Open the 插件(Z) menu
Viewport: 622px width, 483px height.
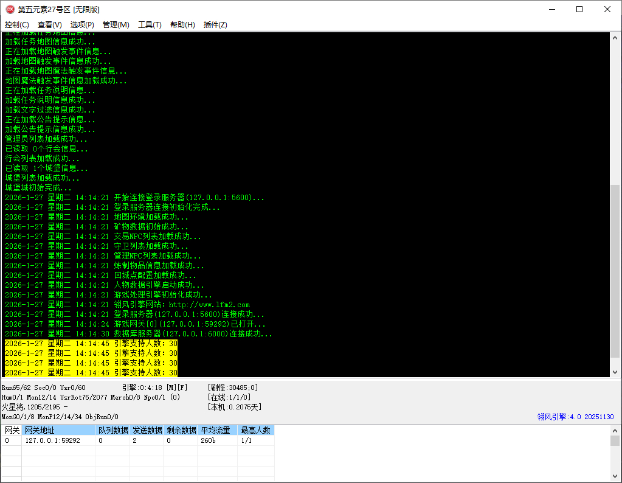click(215, 25)
